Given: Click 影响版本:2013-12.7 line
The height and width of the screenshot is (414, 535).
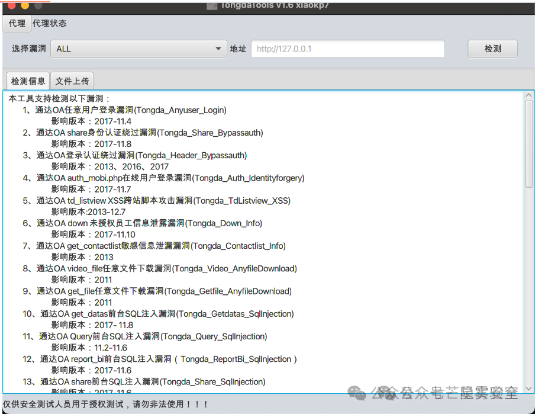Looking at the screenshot, I should click(x=88, y=212).
